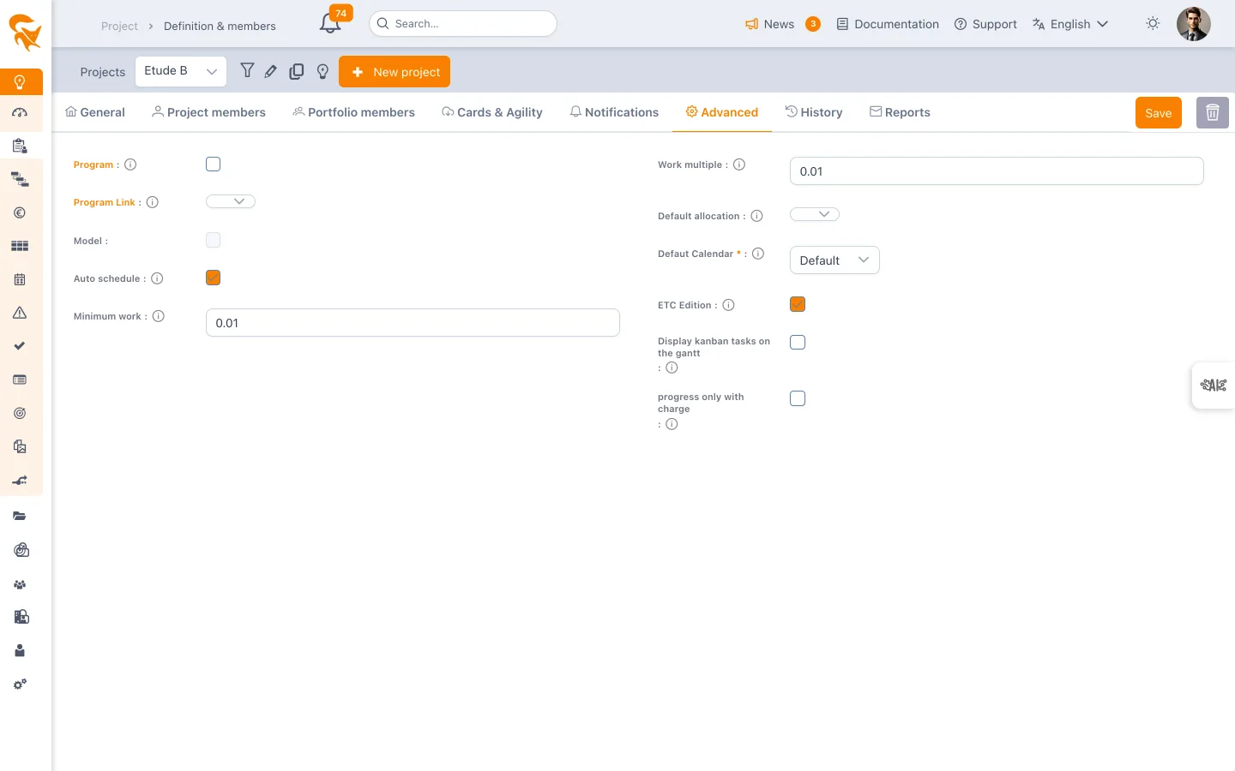Open the pie chart icon in sidebar
The width and height of the screenshot is (1235, 771).
pos(21,550)
